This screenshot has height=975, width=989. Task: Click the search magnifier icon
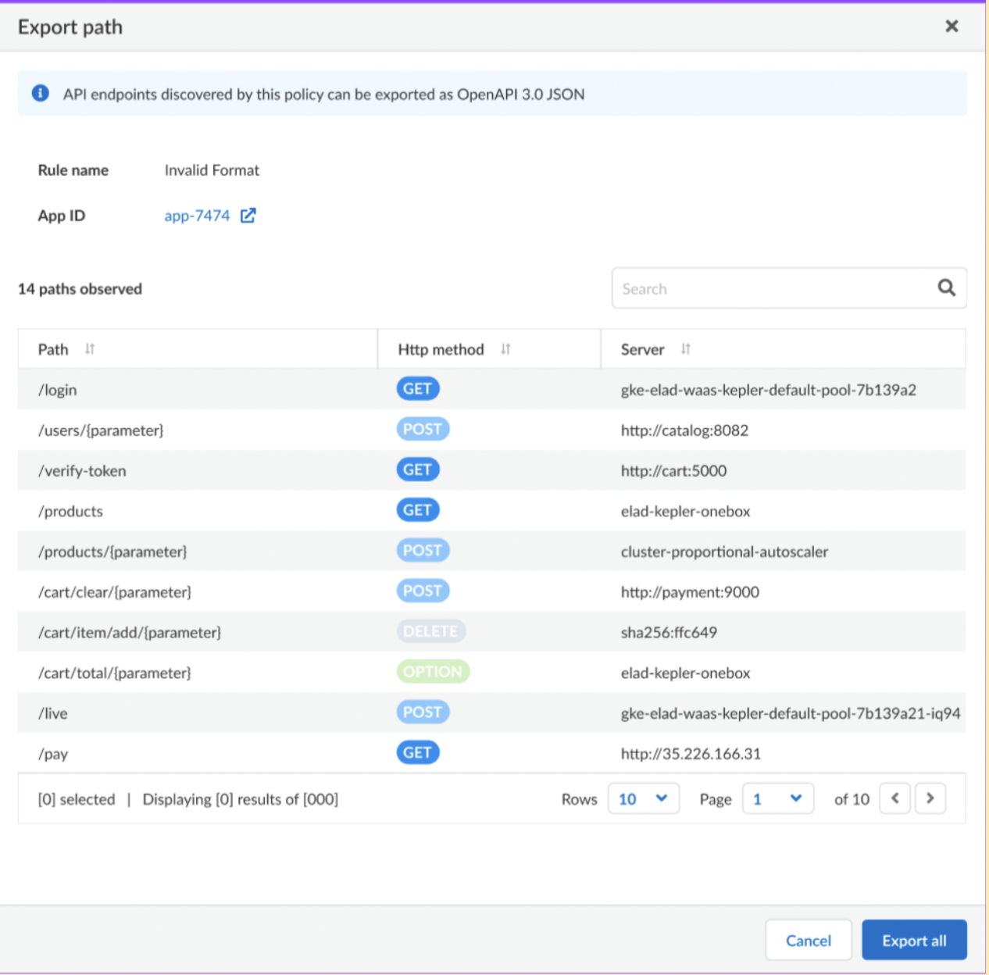click(946, 287)
